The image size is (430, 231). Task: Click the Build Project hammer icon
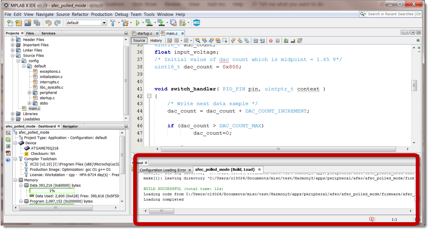113,23
